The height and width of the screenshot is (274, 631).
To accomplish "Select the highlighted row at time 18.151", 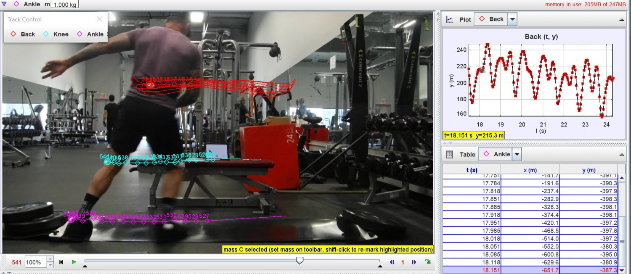I will pos(530,270).
